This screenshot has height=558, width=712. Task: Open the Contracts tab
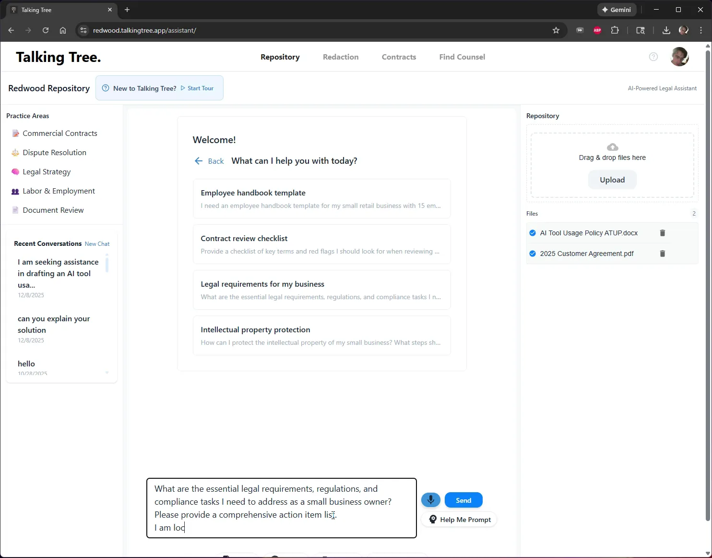coord(399,57)
